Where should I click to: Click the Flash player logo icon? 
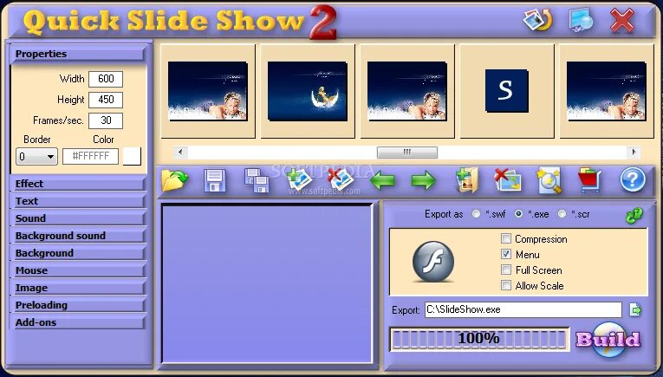click(x=433, y=262)
